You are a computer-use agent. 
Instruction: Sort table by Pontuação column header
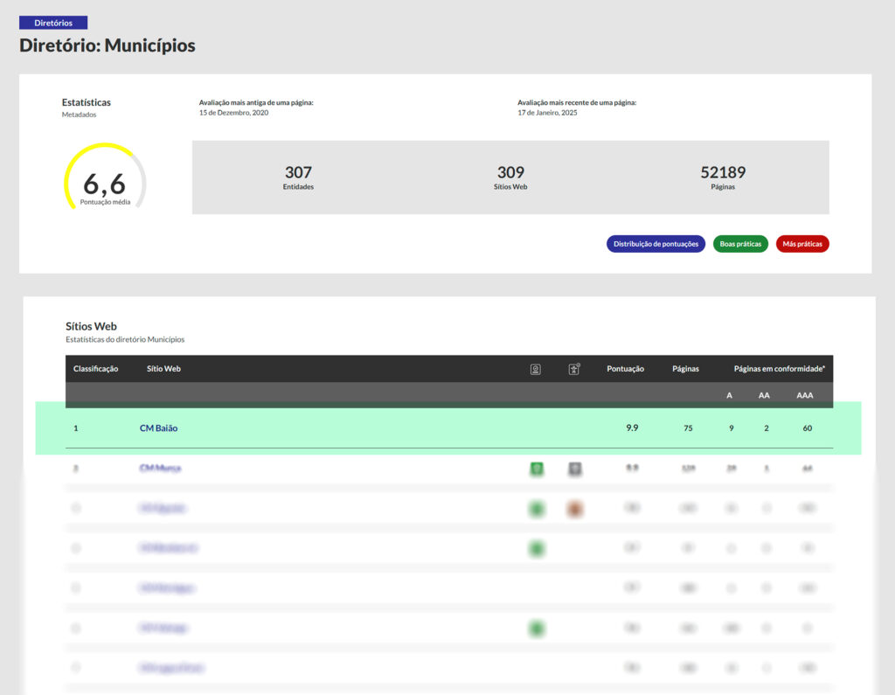(x=625, y=369)
